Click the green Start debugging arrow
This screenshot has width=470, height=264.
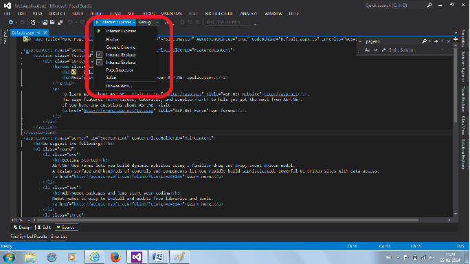98,22
